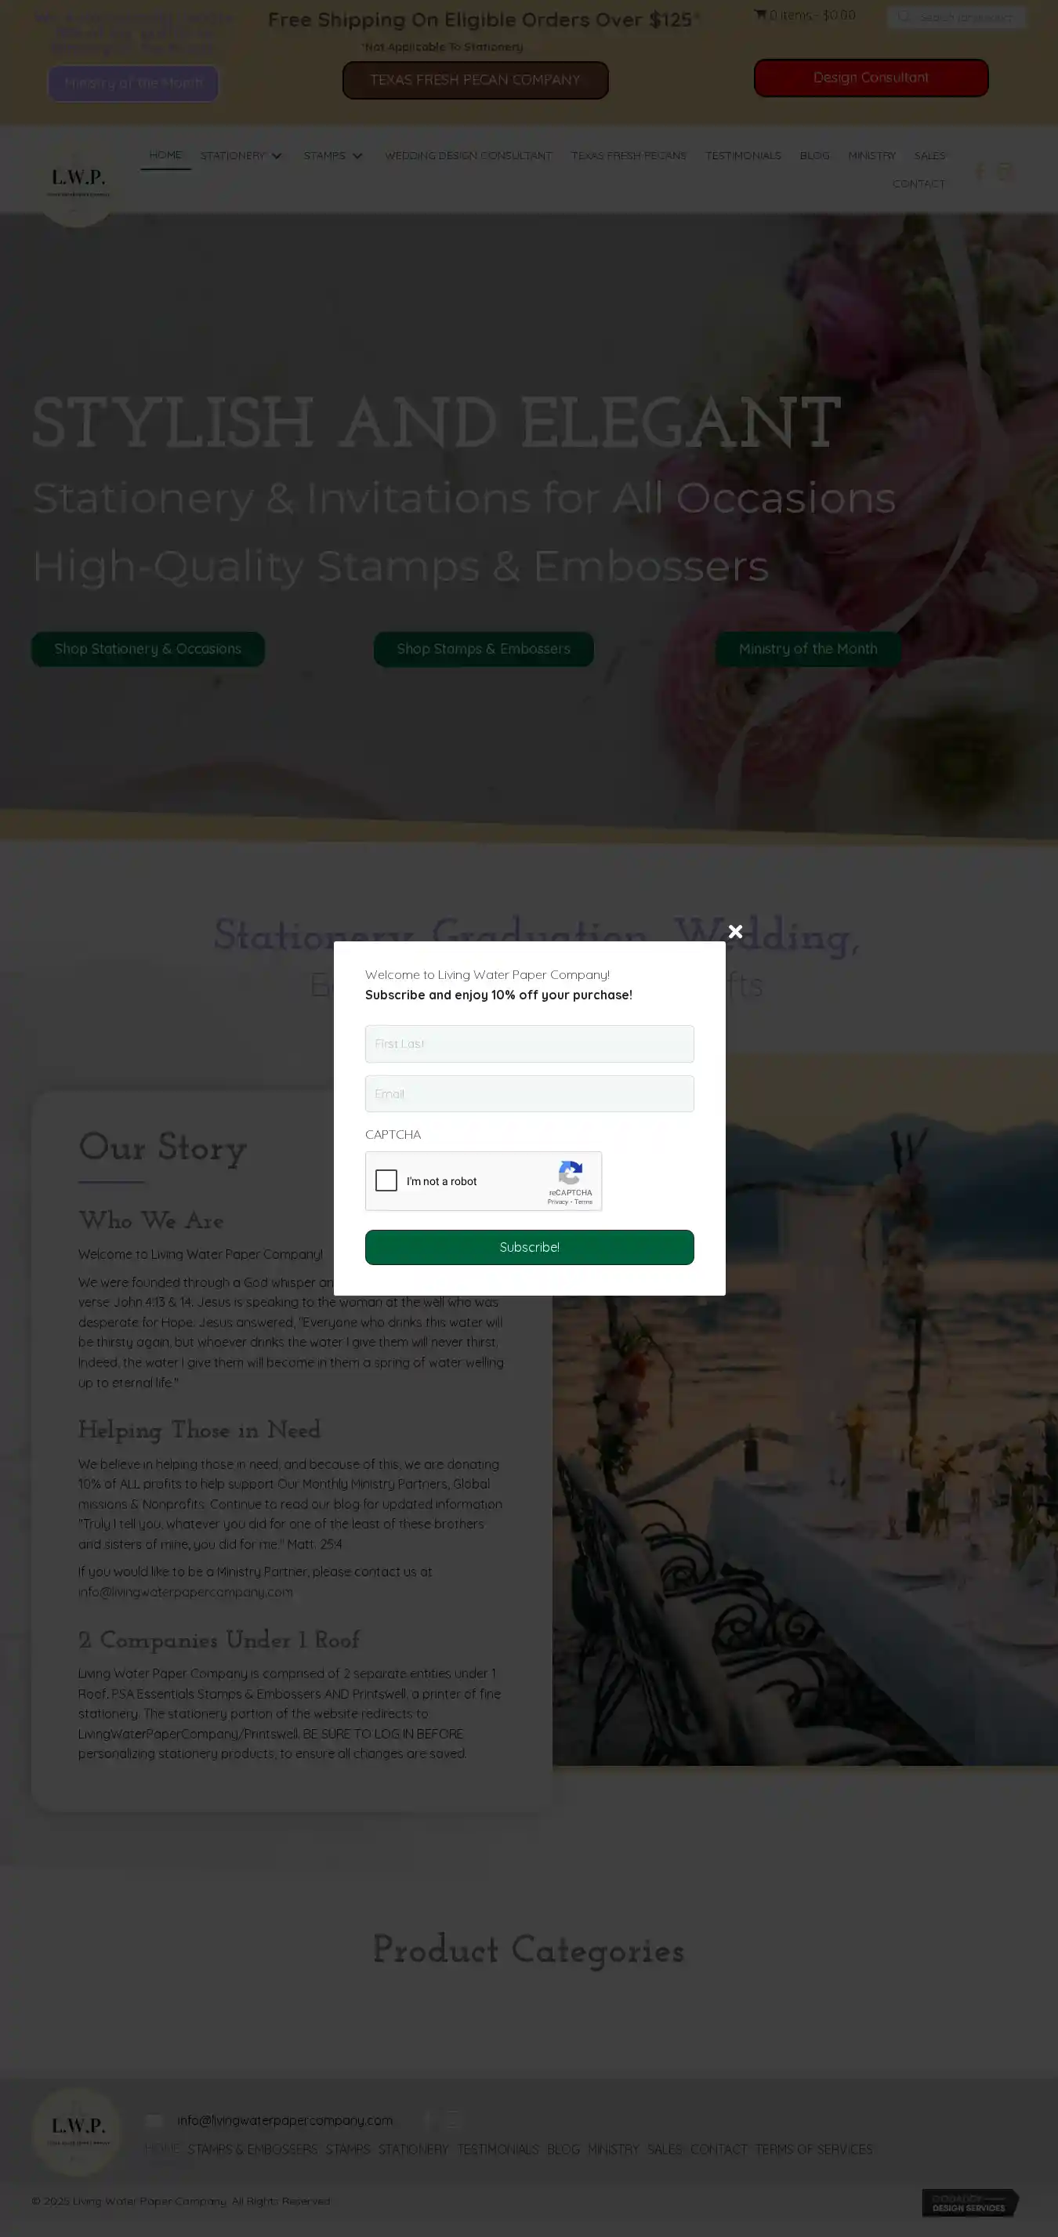Click the header Instagram icon
Viewport: 1058px width, 2237px height.
click(1005, 171)
